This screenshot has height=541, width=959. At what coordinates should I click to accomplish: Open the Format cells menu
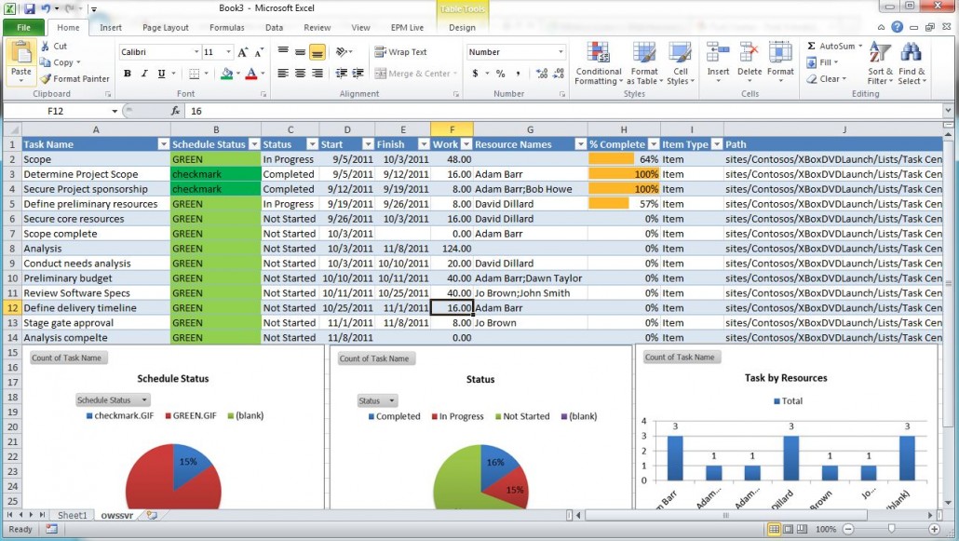(x=780, y=63)
